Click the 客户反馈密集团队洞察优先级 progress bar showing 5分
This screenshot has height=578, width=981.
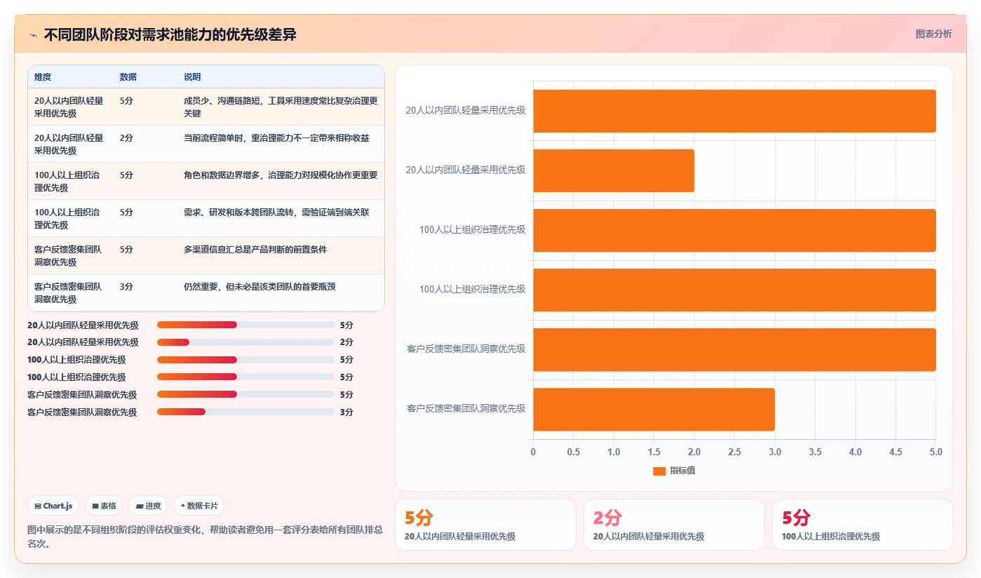[245, 394]
